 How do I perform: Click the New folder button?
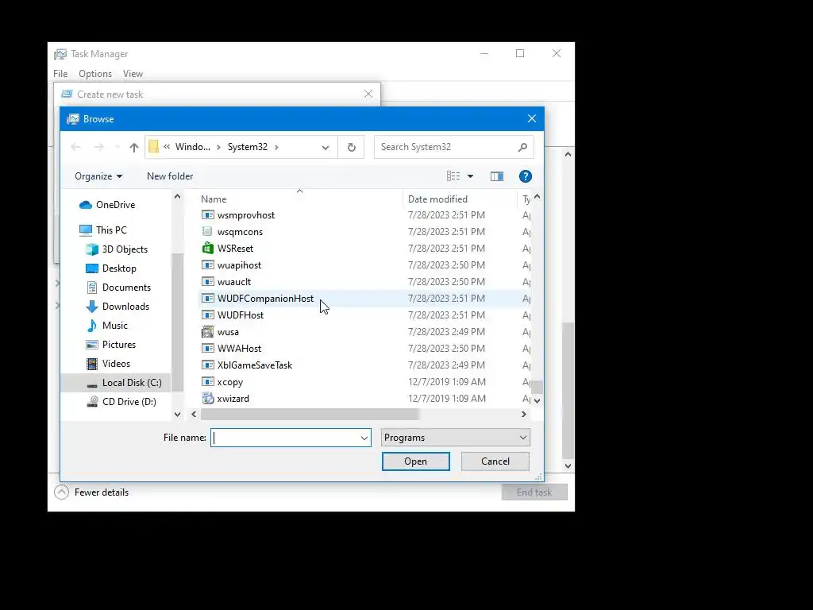coord(170,176)
